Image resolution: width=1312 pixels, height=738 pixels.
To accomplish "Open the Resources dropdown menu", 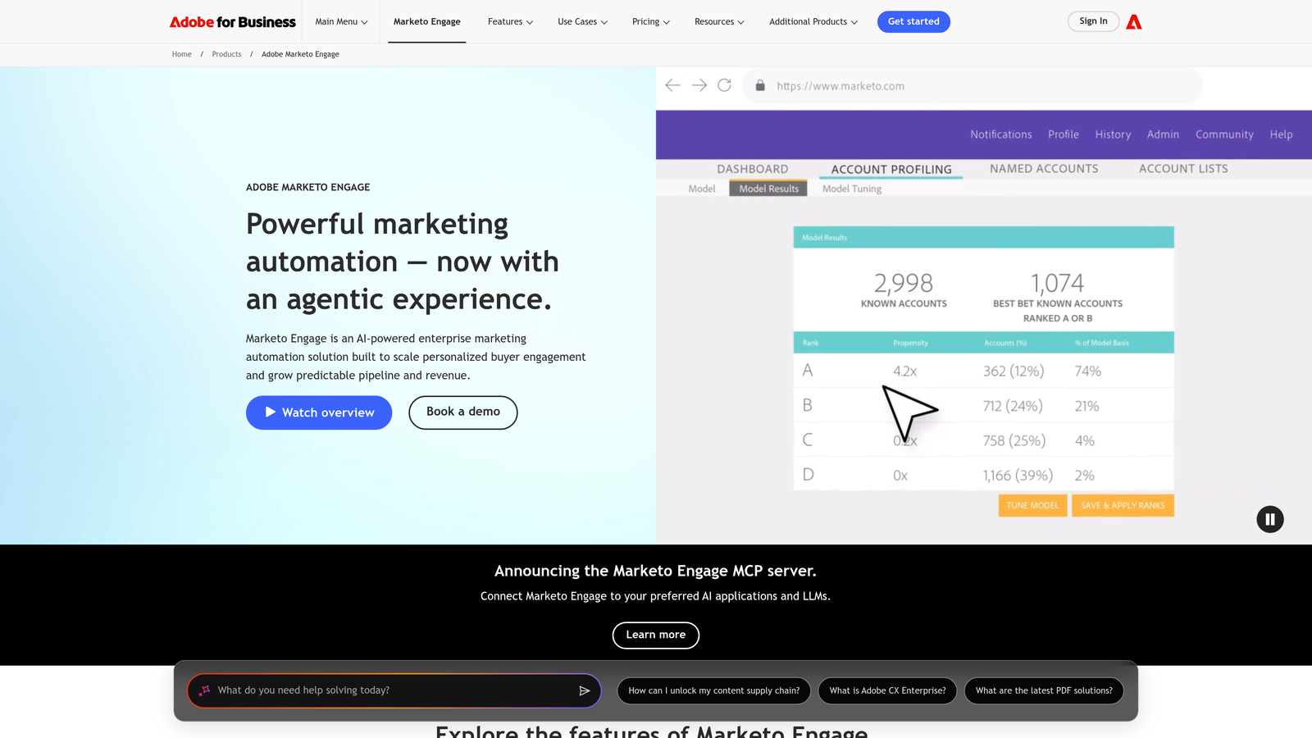I will click(719, 22).
